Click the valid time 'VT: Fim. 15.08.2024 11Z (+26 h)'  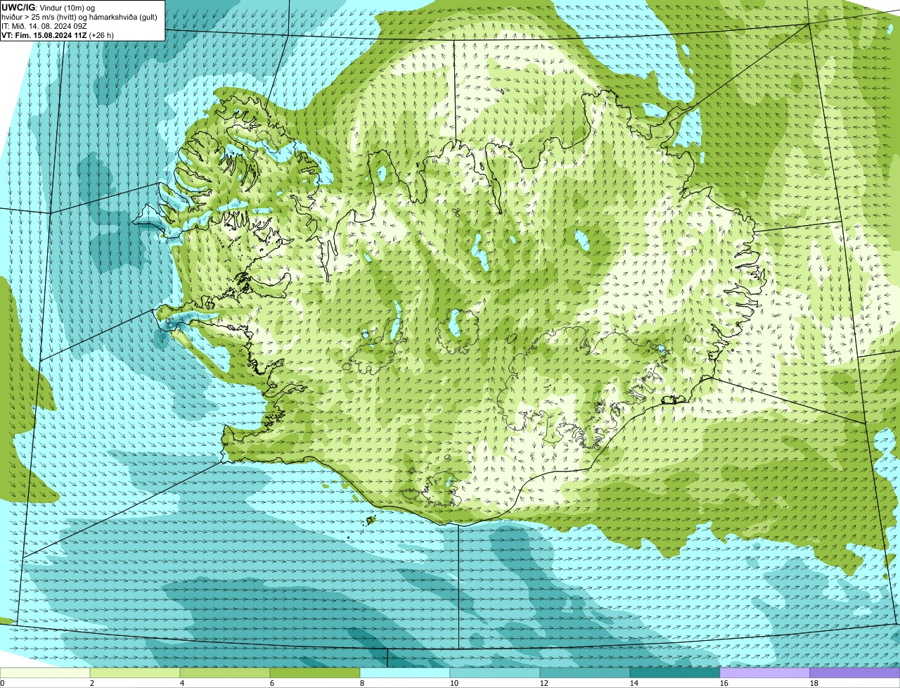click(x=58, y=35)
